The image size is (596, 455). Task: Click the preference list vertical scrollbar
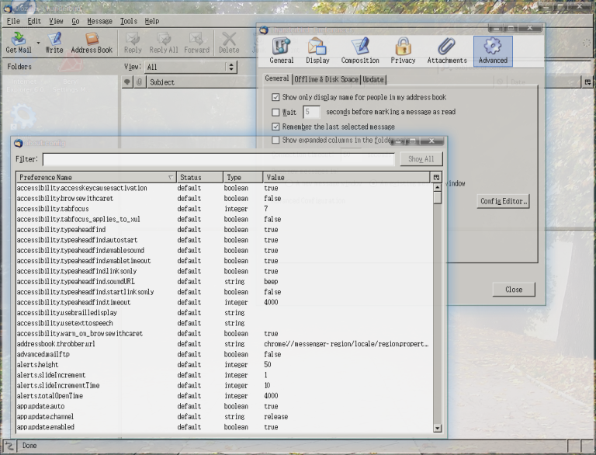[437, 311]
